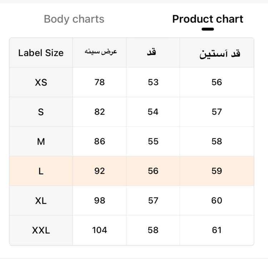Click the قد column header

pos(152,52)
